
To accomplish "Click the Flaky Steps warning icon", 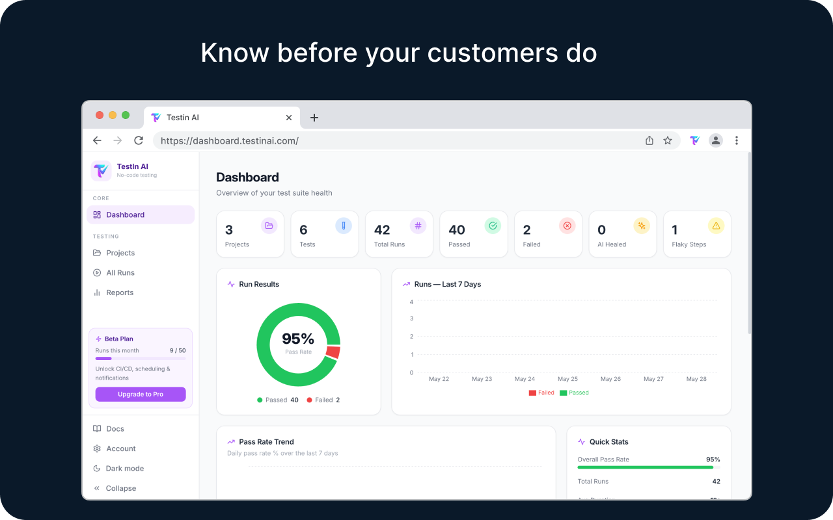I will pos(716,226).
